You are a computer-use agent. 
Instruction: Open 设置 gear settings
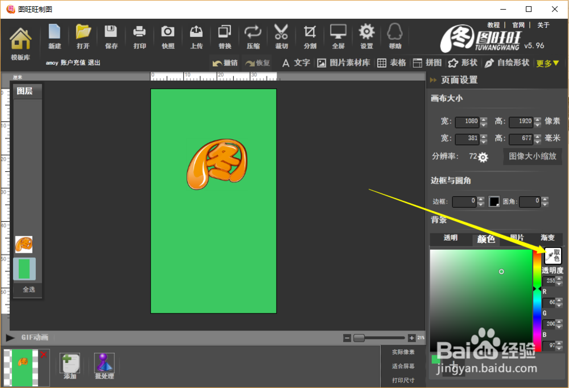click(x=366, y=36)
